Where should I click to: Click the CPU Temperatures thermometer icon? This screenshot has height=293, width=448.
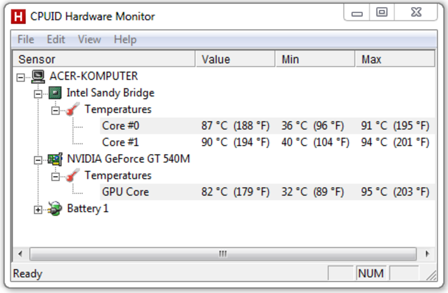73,109
